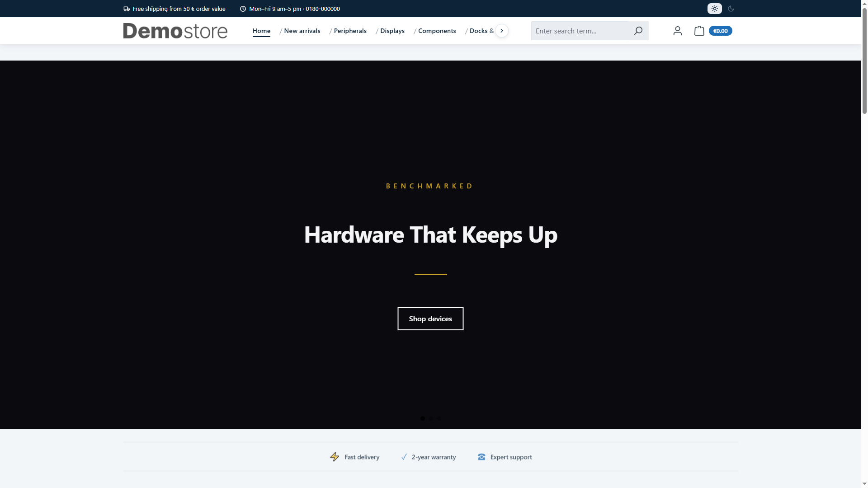Click Free shipping from 50 € text
The height and width of the screenshot is (488, 868).
point(179,9)
